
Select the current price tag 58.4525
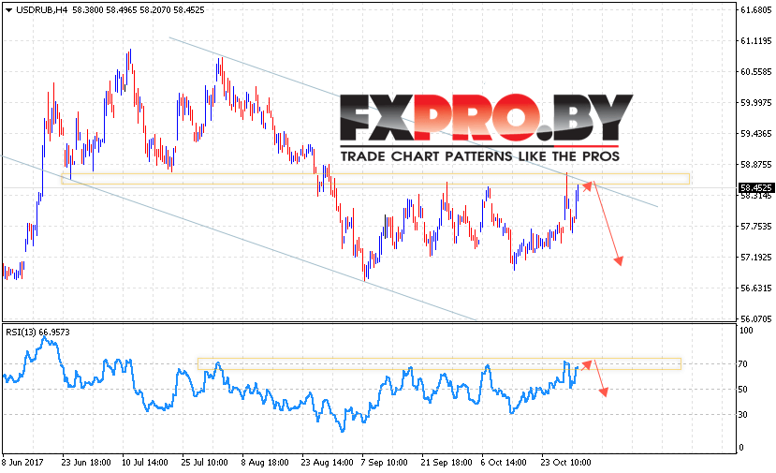coord(755,187)
